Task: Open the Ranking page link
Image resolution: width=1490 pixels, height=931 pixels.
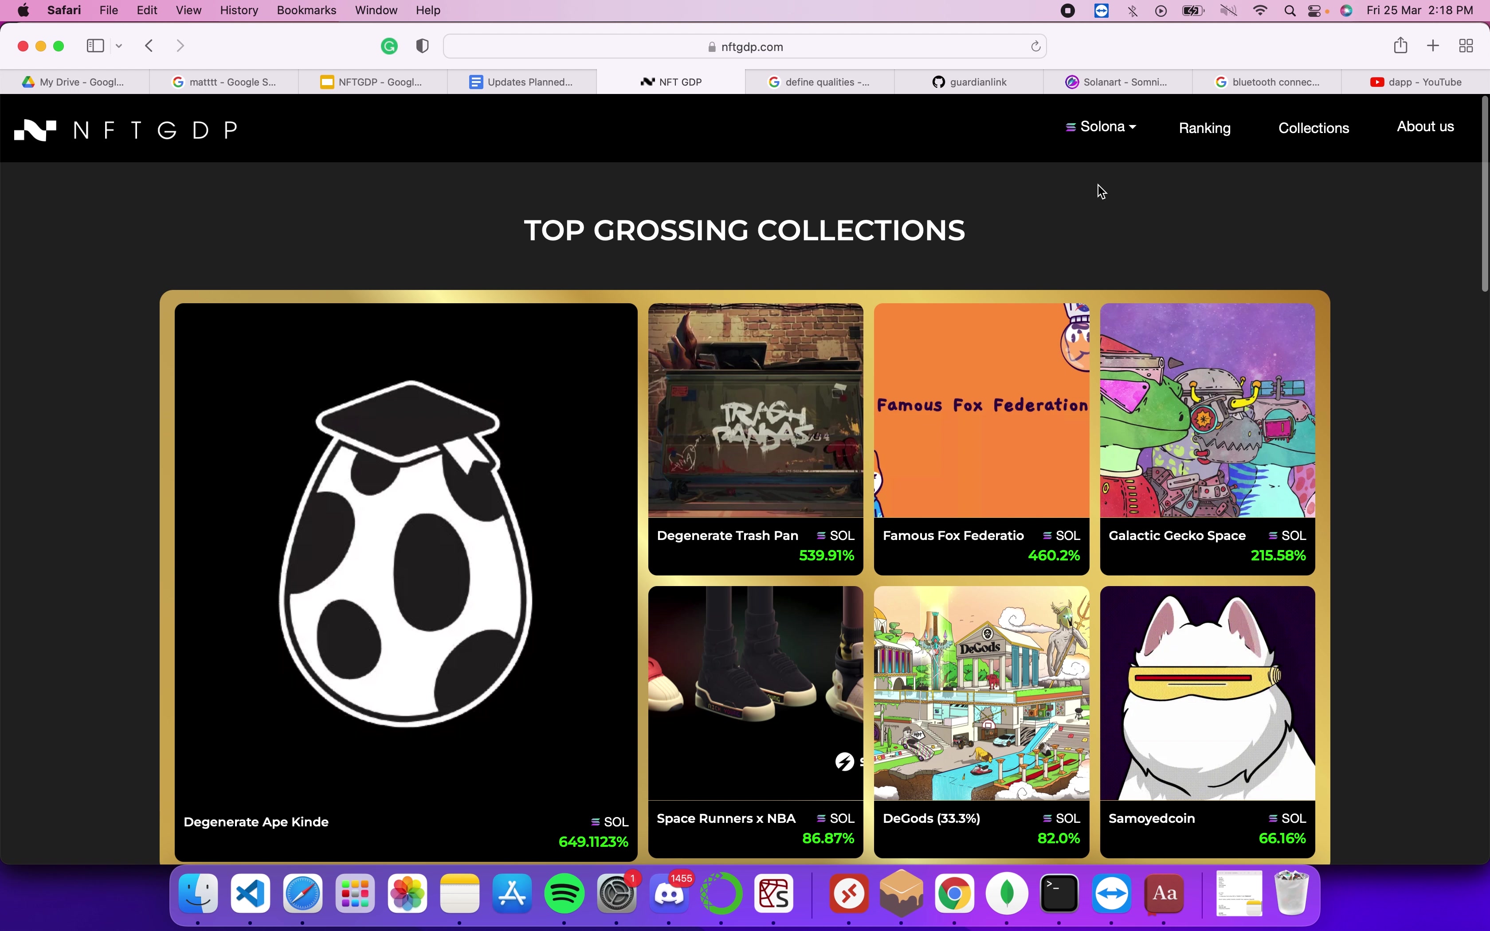Action: [1204, 128]
